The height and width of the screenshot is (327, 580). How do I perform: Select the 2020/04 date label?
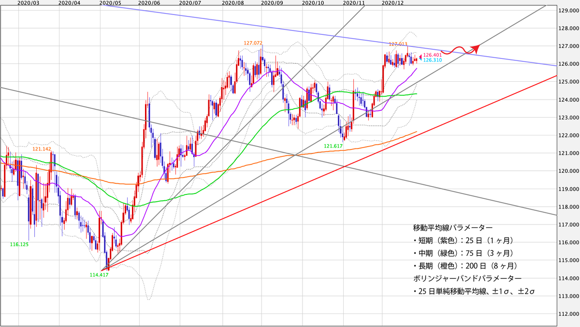tap(69, 3)
